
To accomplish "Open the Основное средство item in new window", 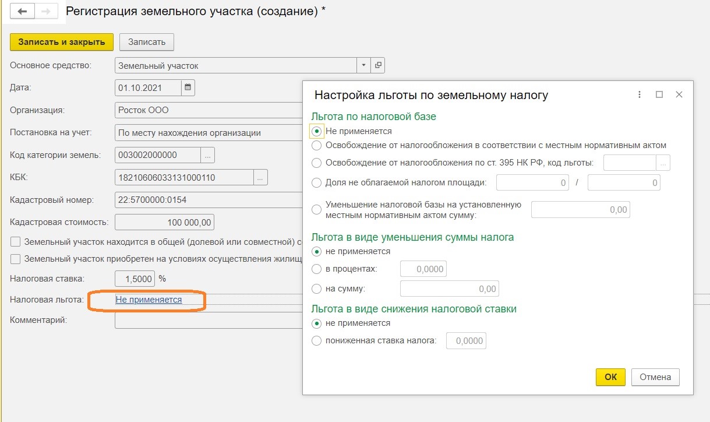I will 378,65.
